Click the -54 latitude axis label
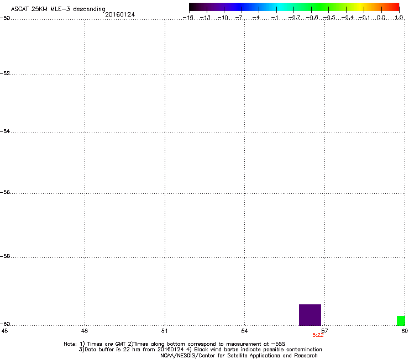 click(5, 131)
